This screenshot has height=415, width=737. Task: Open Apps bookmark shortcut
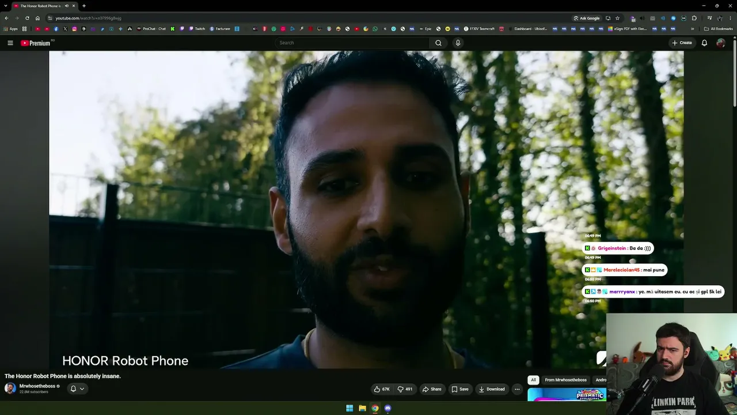coord(11,29)
